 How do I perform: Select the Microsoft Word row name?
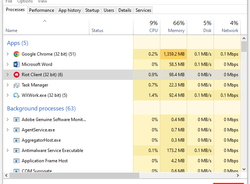pos(37,64)
